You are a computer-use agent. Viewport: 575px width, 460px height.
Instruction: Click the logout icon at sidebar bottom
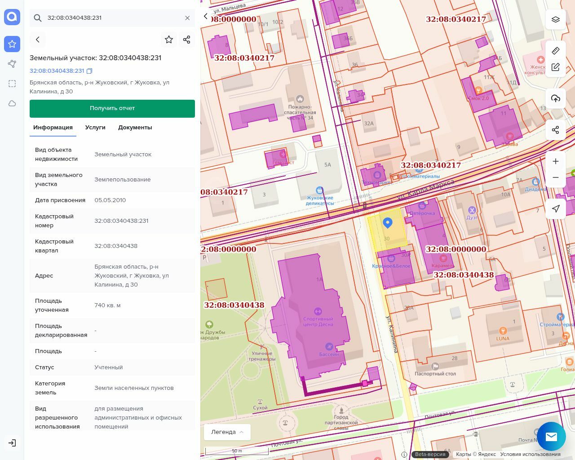point(12,443)
